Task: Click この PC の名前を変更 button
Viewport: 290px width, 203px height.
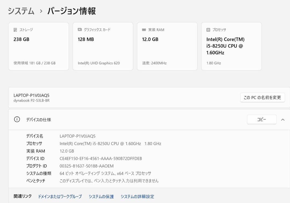Action: (x=262, y=98)
